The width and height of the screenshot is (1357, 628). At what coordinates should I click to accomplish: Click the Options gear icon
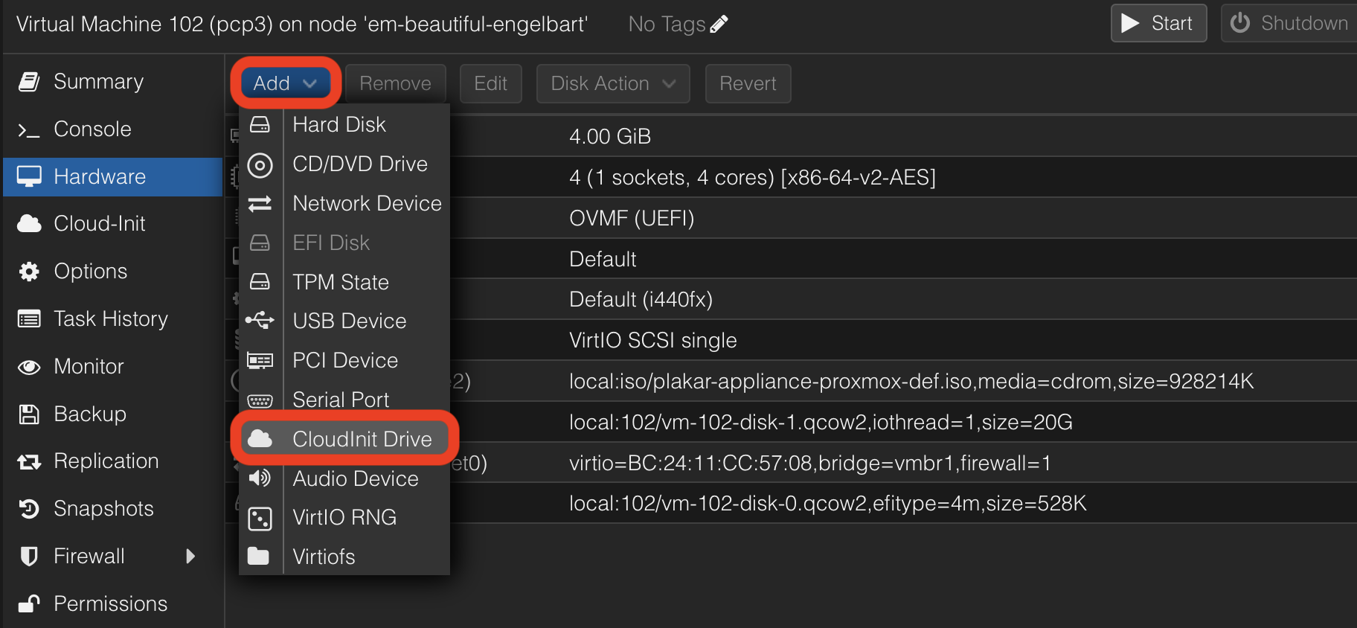click(29, 272)
